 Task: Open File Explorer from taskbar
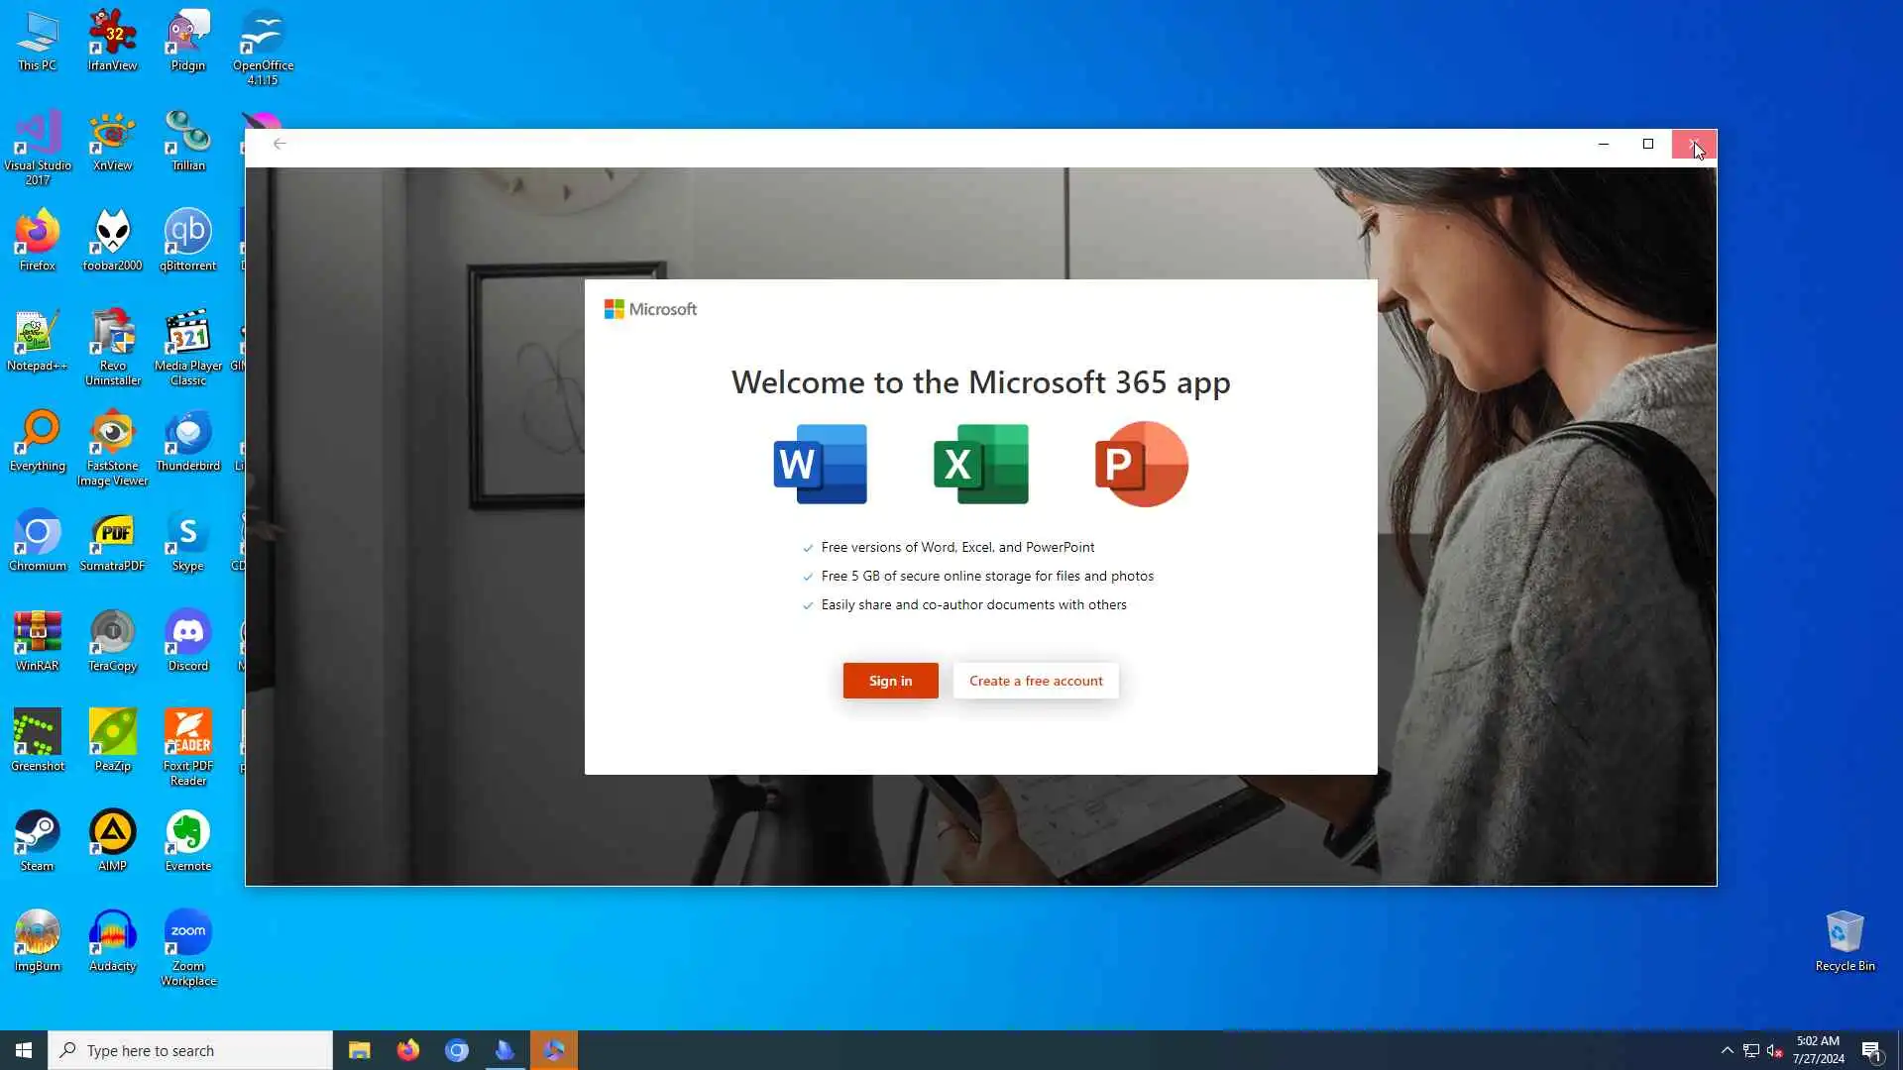[359, 1050]
